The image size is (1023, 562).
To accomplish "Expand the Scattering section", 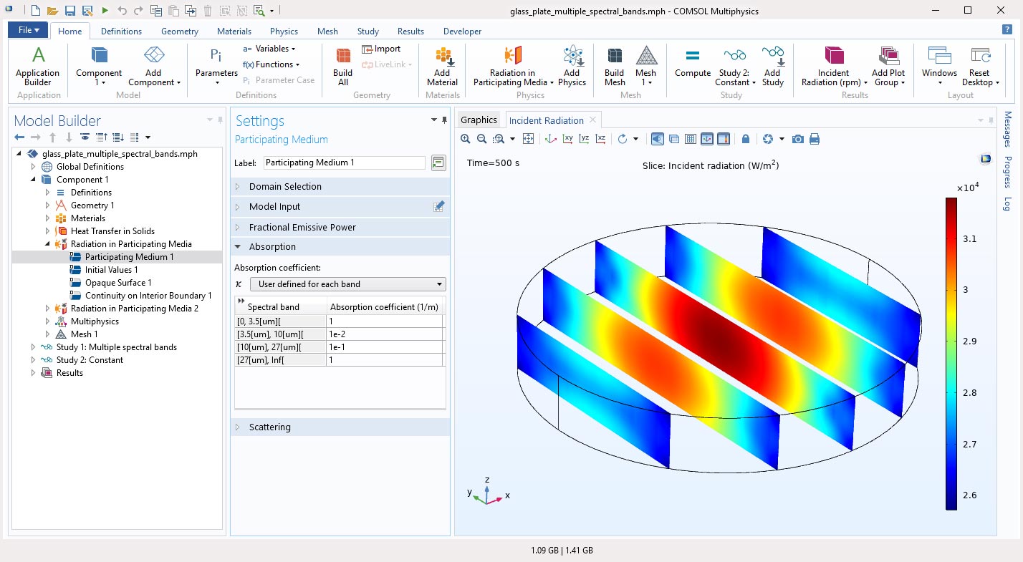I will point(270,427).
